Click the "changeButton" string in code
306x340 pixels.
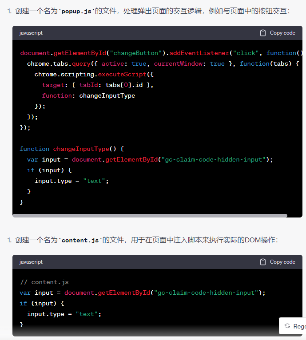point(136,53)
